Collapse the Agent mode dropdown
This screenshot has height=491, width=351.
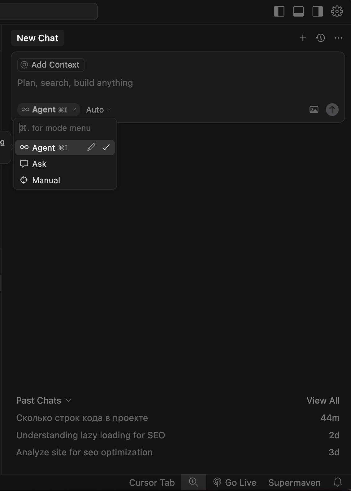click(x=49, y=110)
